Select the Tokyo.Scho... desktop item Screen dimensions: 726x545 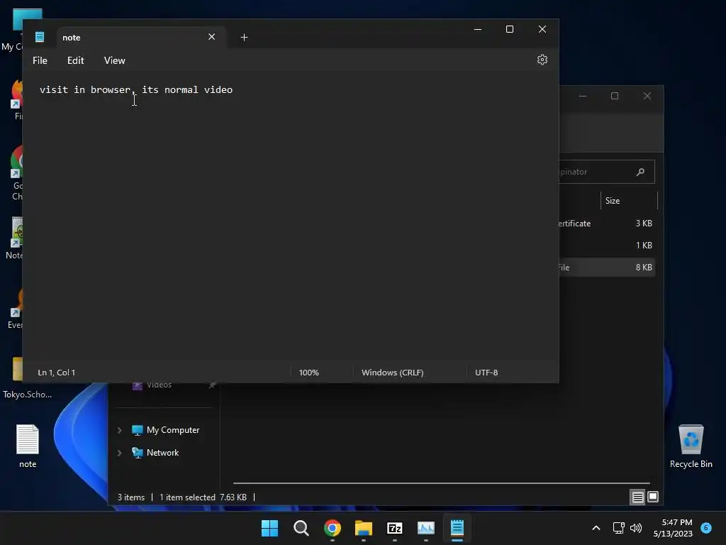pyautogui.click(x=27, y=379)
